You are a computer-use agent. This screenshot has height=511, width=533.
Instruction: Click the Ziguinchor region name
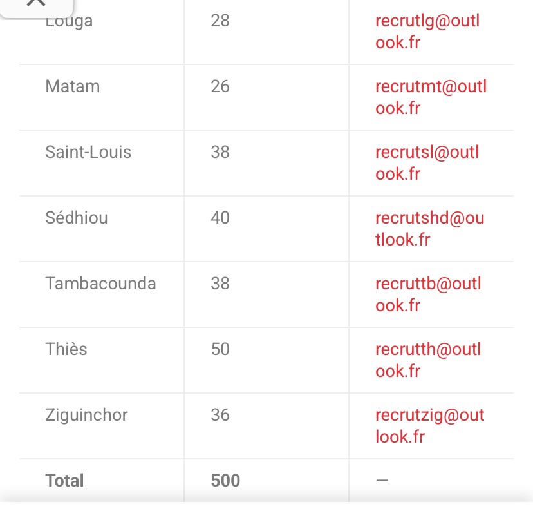point(86,415)
